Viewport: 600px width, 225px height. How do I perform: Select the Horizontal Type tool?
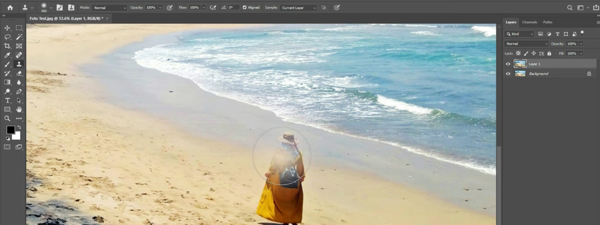(7, 101)
